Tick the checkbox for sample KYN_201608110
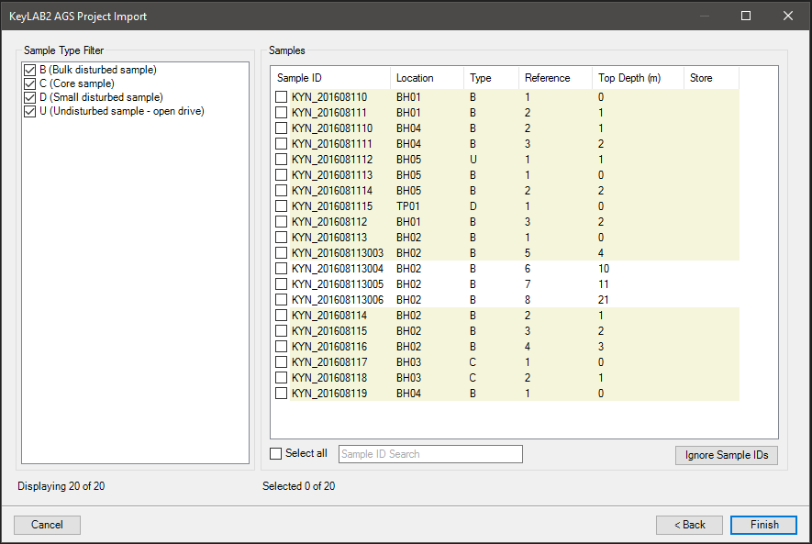 [x=281, y=96]
